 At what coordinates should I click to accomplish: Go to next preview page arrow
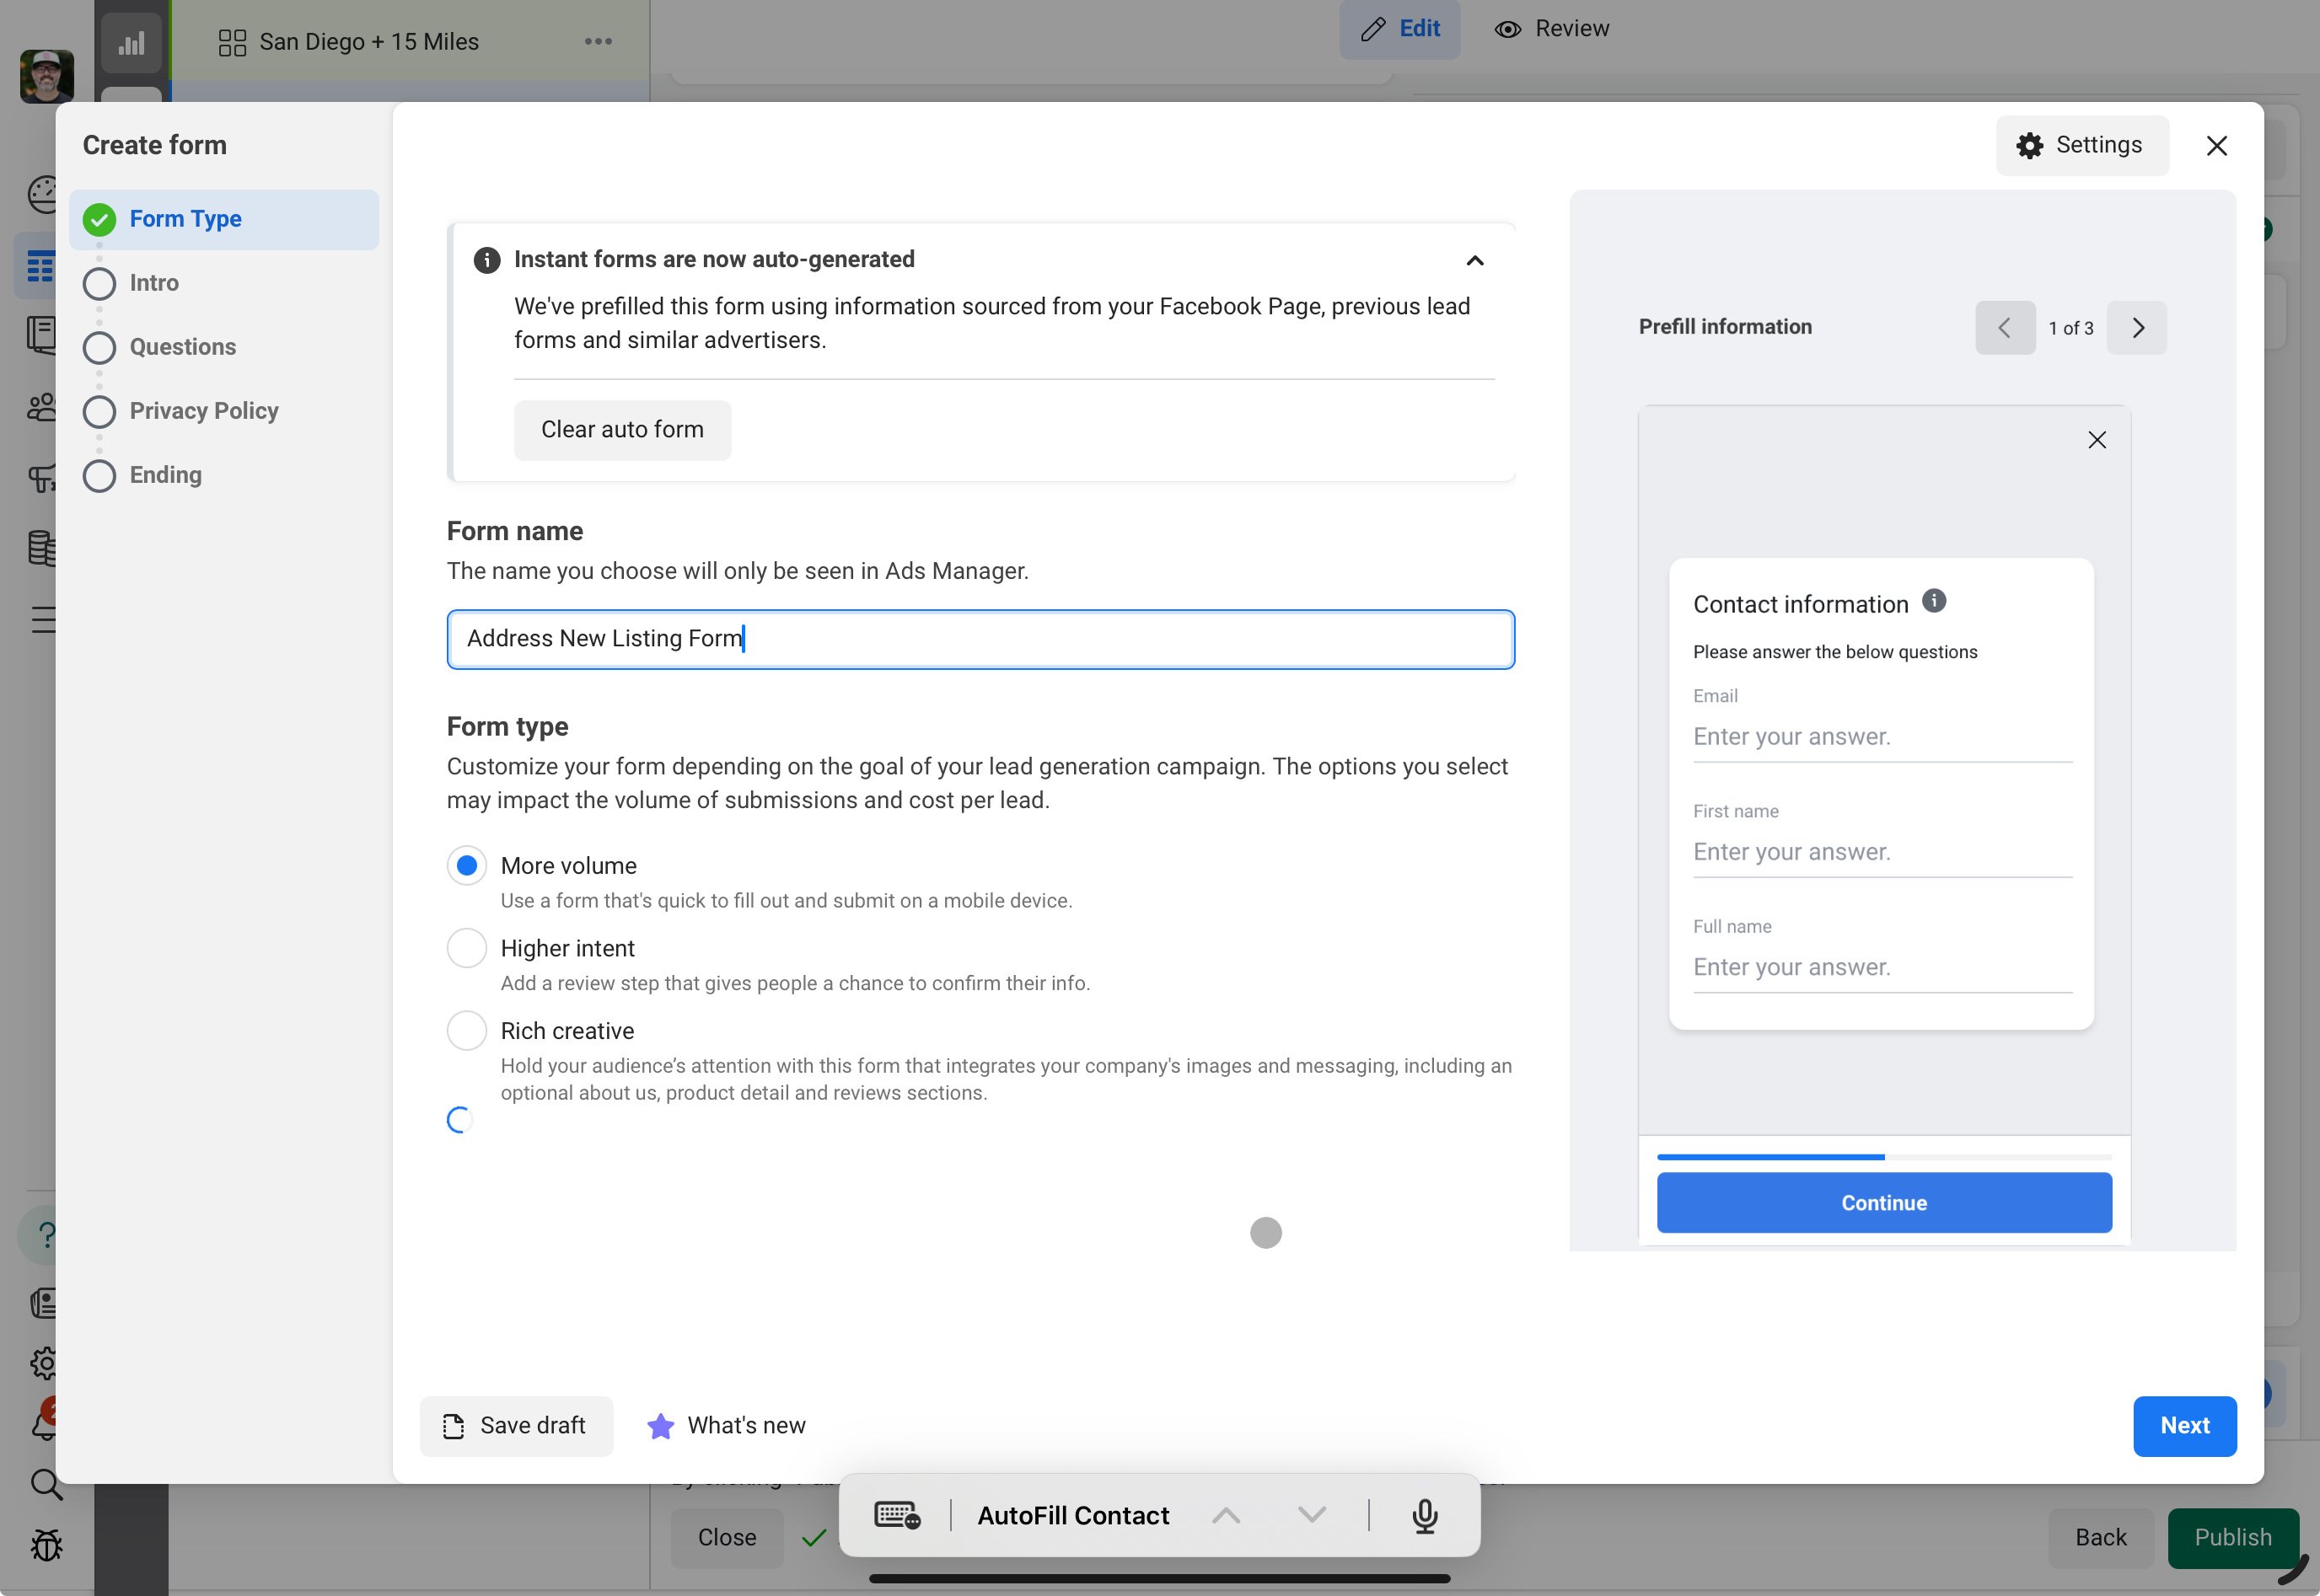2136,328
